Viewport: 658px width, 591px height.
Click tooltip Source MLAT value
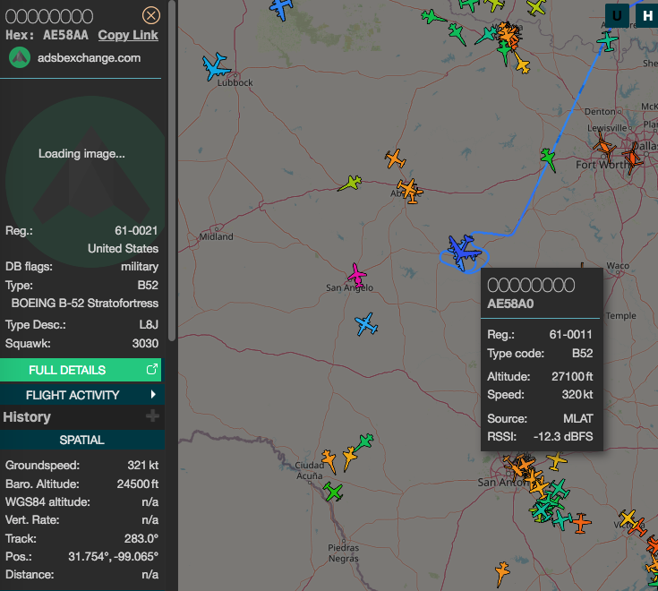pos(577,418)
